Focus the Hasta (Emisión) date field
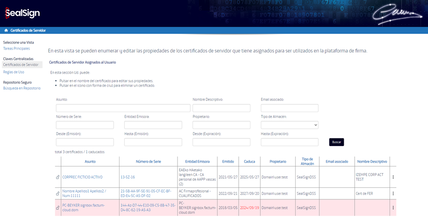428x222 pixels. (153, 142)
